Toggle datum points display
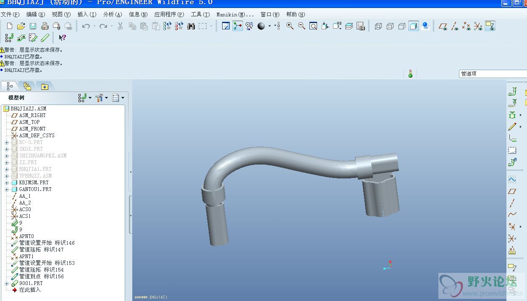527x301 pixels. [467, 26]
